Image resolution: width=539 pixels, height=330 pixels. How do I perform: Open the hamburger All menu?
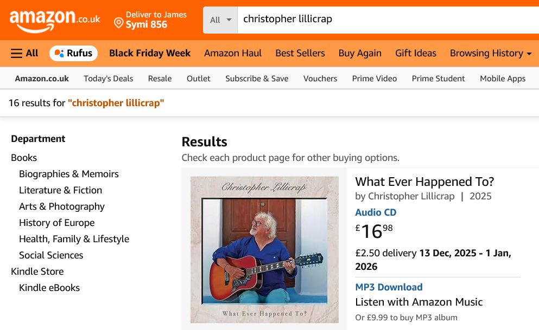(25, 53)
